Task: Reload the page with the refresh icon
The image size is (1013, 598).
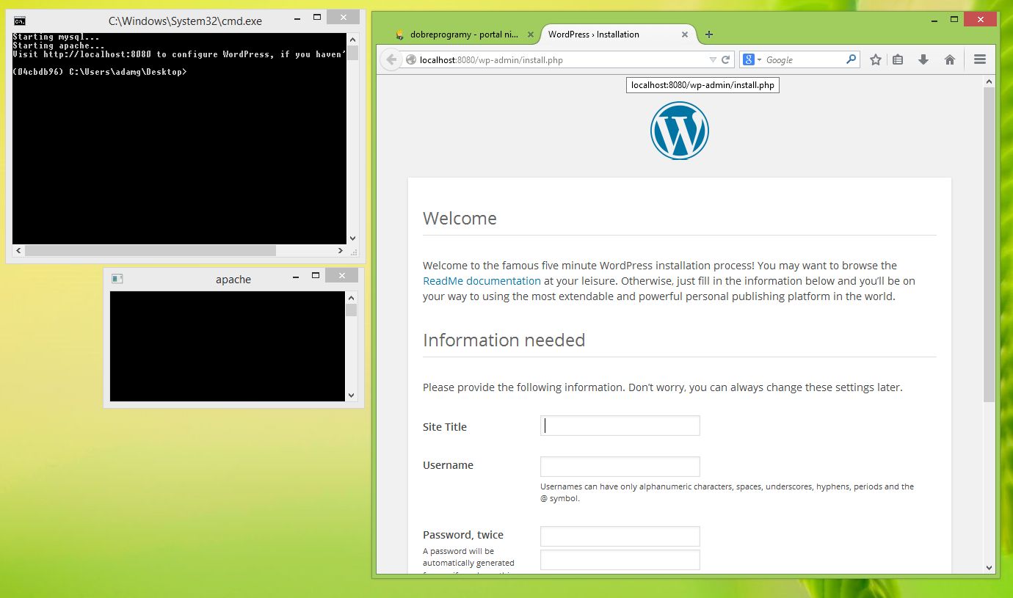Action: (x=726, y=60)
